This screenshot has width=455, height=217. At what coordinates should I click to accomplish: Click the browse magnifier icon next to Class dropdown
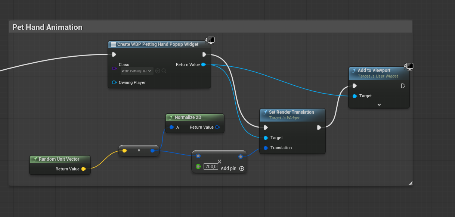point(164,71)
